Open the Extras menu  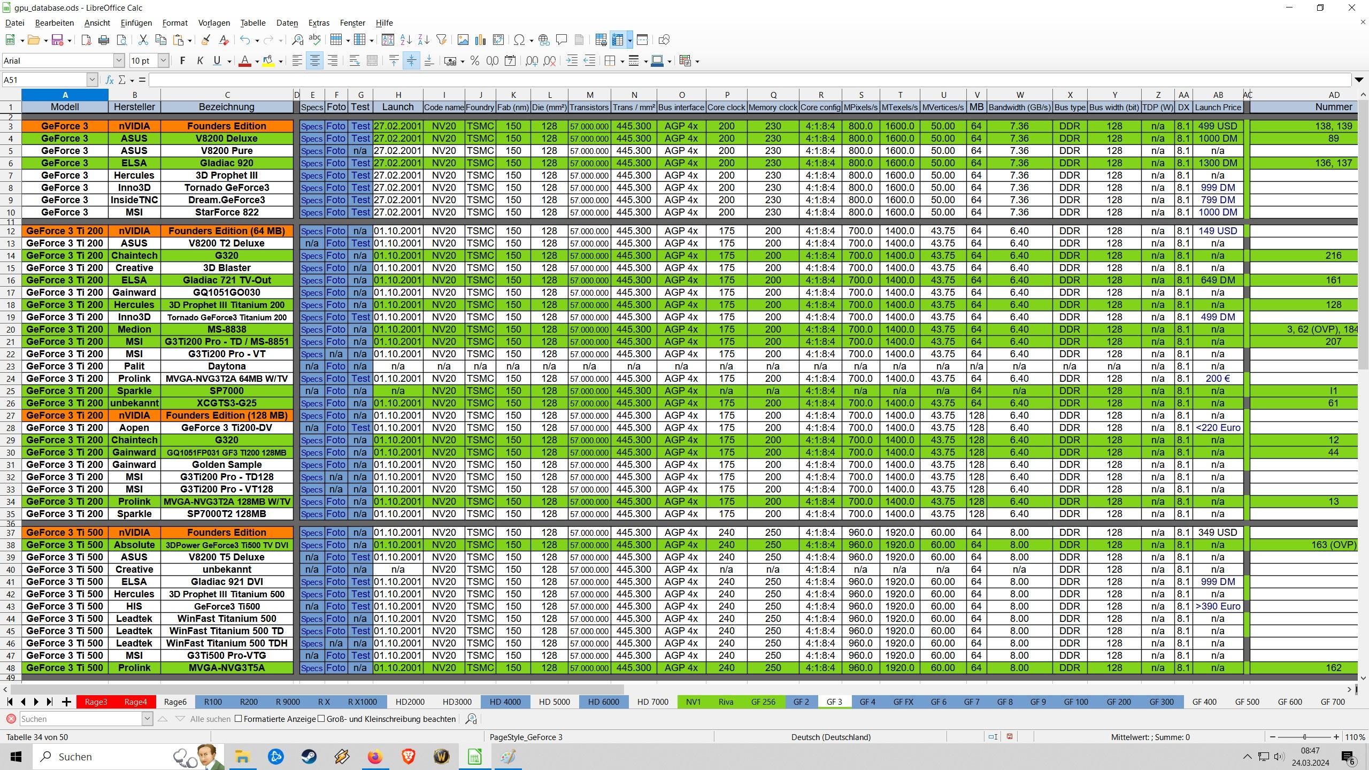click(x=319, y=23)
